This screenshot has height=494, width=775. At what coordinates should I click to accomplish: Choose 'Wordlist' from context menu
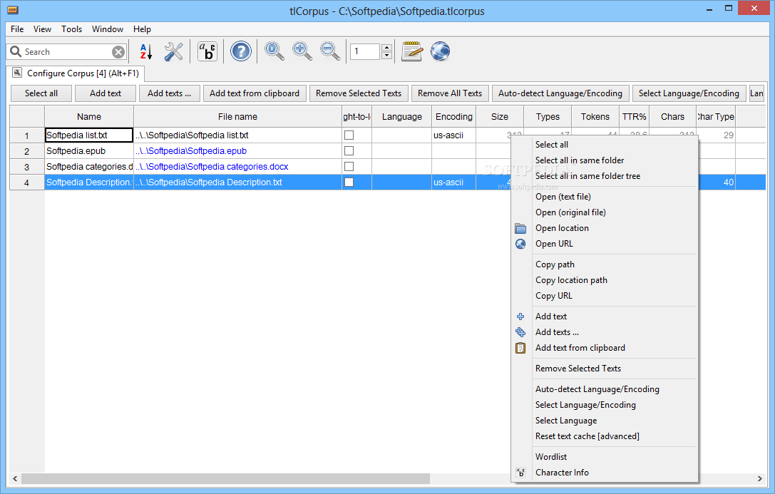point(605,458)
